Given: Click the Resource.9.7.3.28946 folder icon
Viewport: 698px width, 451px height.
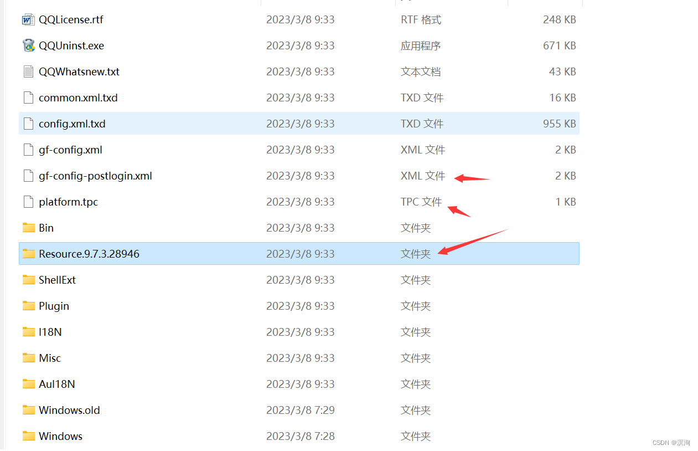Looking at the screenshot, I should [29, 254].
